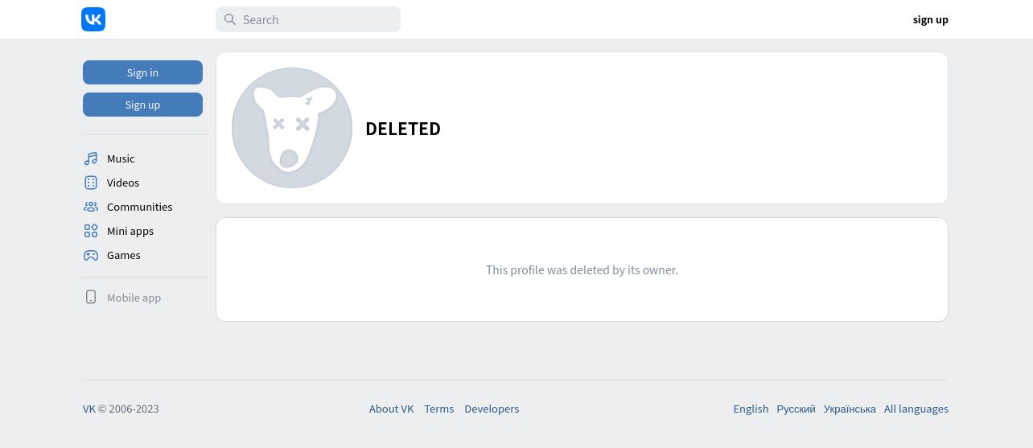Screen dimensions: 1033x448
Task: Open the Developers footer link
Action: click(x=492, y=409)
